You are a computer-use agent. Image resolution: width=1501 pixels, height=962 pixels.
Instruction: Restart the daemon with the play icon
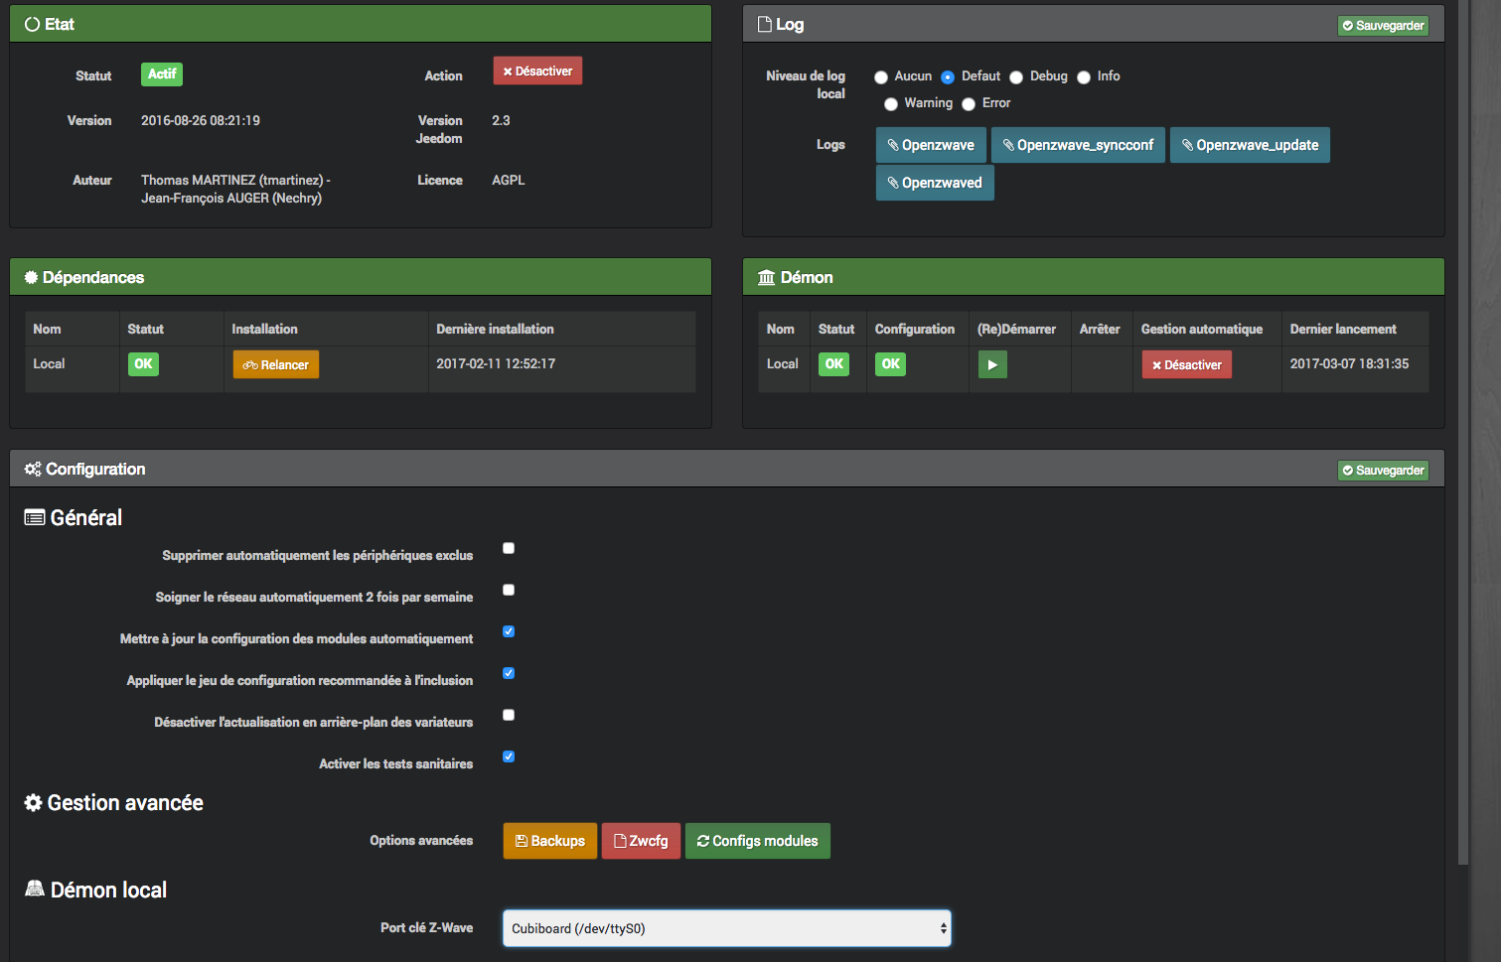tap(992, 365)
